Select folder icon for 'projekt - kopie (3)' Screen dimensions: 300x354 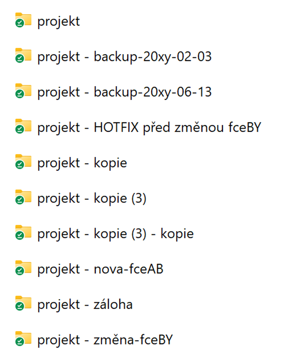(x=23, y=197)
